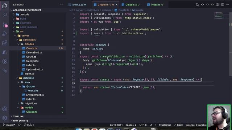Click the 'create' symbol breadcrumb
This screenshot has width=232, height=130.
(140, 10)
